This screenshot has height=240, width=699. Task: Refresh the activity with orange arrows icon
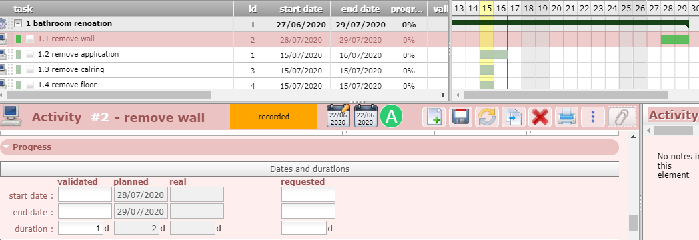(x=487, y=117)
